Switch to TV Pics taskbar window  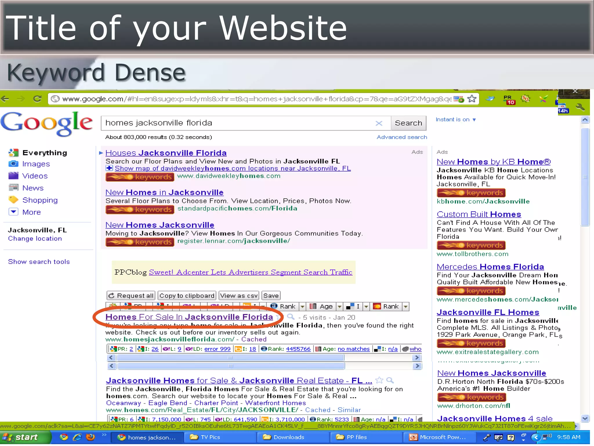tap(220, 437)
